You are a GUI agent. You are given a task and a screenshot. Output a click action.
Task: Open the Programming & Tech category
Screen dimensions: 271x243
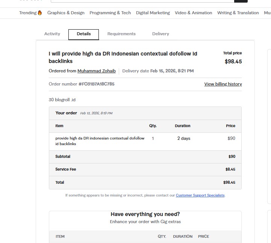tap(110, 13)
